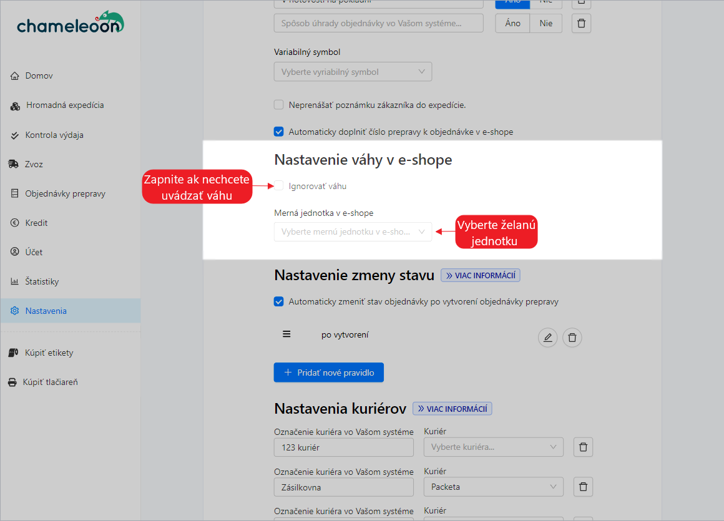Image resolution: width=724 pixels, height=521 pixels.
Task: Click the drag handle beside 'po vytvorení'
Action: pyautogui.click(x=286, y=334)
